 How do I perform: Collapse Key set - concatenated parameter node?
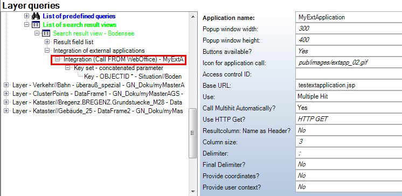click(67, 68)
